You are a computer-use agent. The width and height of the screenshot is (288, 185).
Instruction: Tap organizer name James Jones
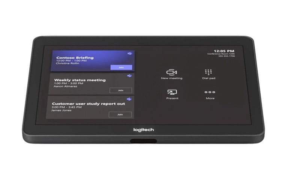click(61, 110)
